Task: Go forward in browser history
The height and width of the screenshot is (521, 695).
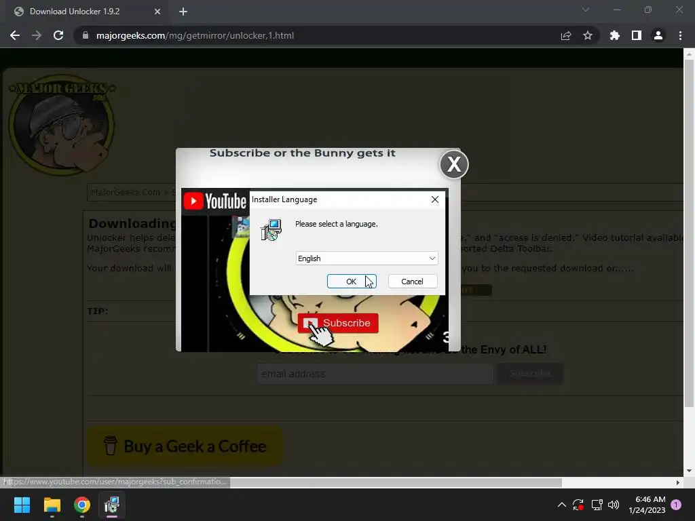Action: pyautogui.click(x=37, y=35)
